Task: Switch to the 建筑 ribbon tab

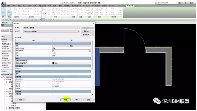Action: tap(9, 6)
